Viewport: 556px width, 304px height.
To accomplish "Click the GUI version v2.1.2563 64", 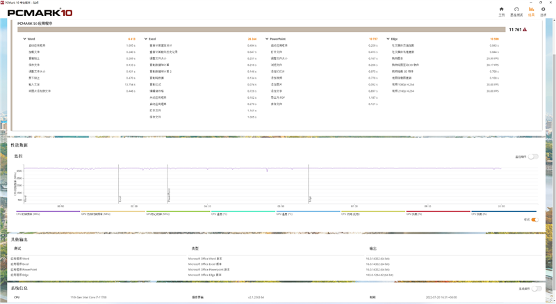I will point(256,297).
